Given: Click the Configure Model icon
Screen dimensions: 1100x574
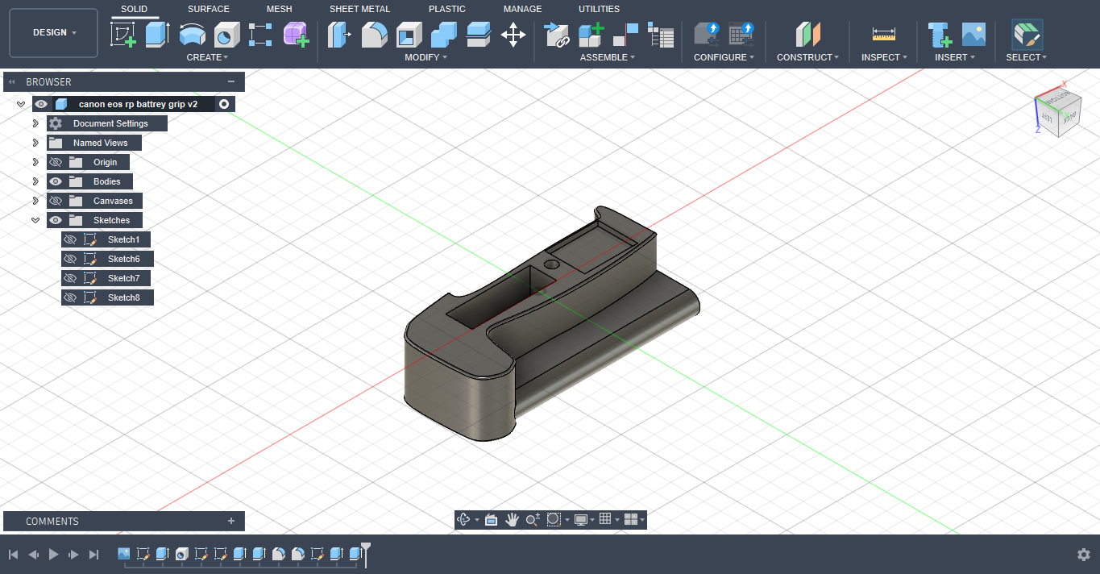Looking at the screenshot, I should (x=707, y=35).
